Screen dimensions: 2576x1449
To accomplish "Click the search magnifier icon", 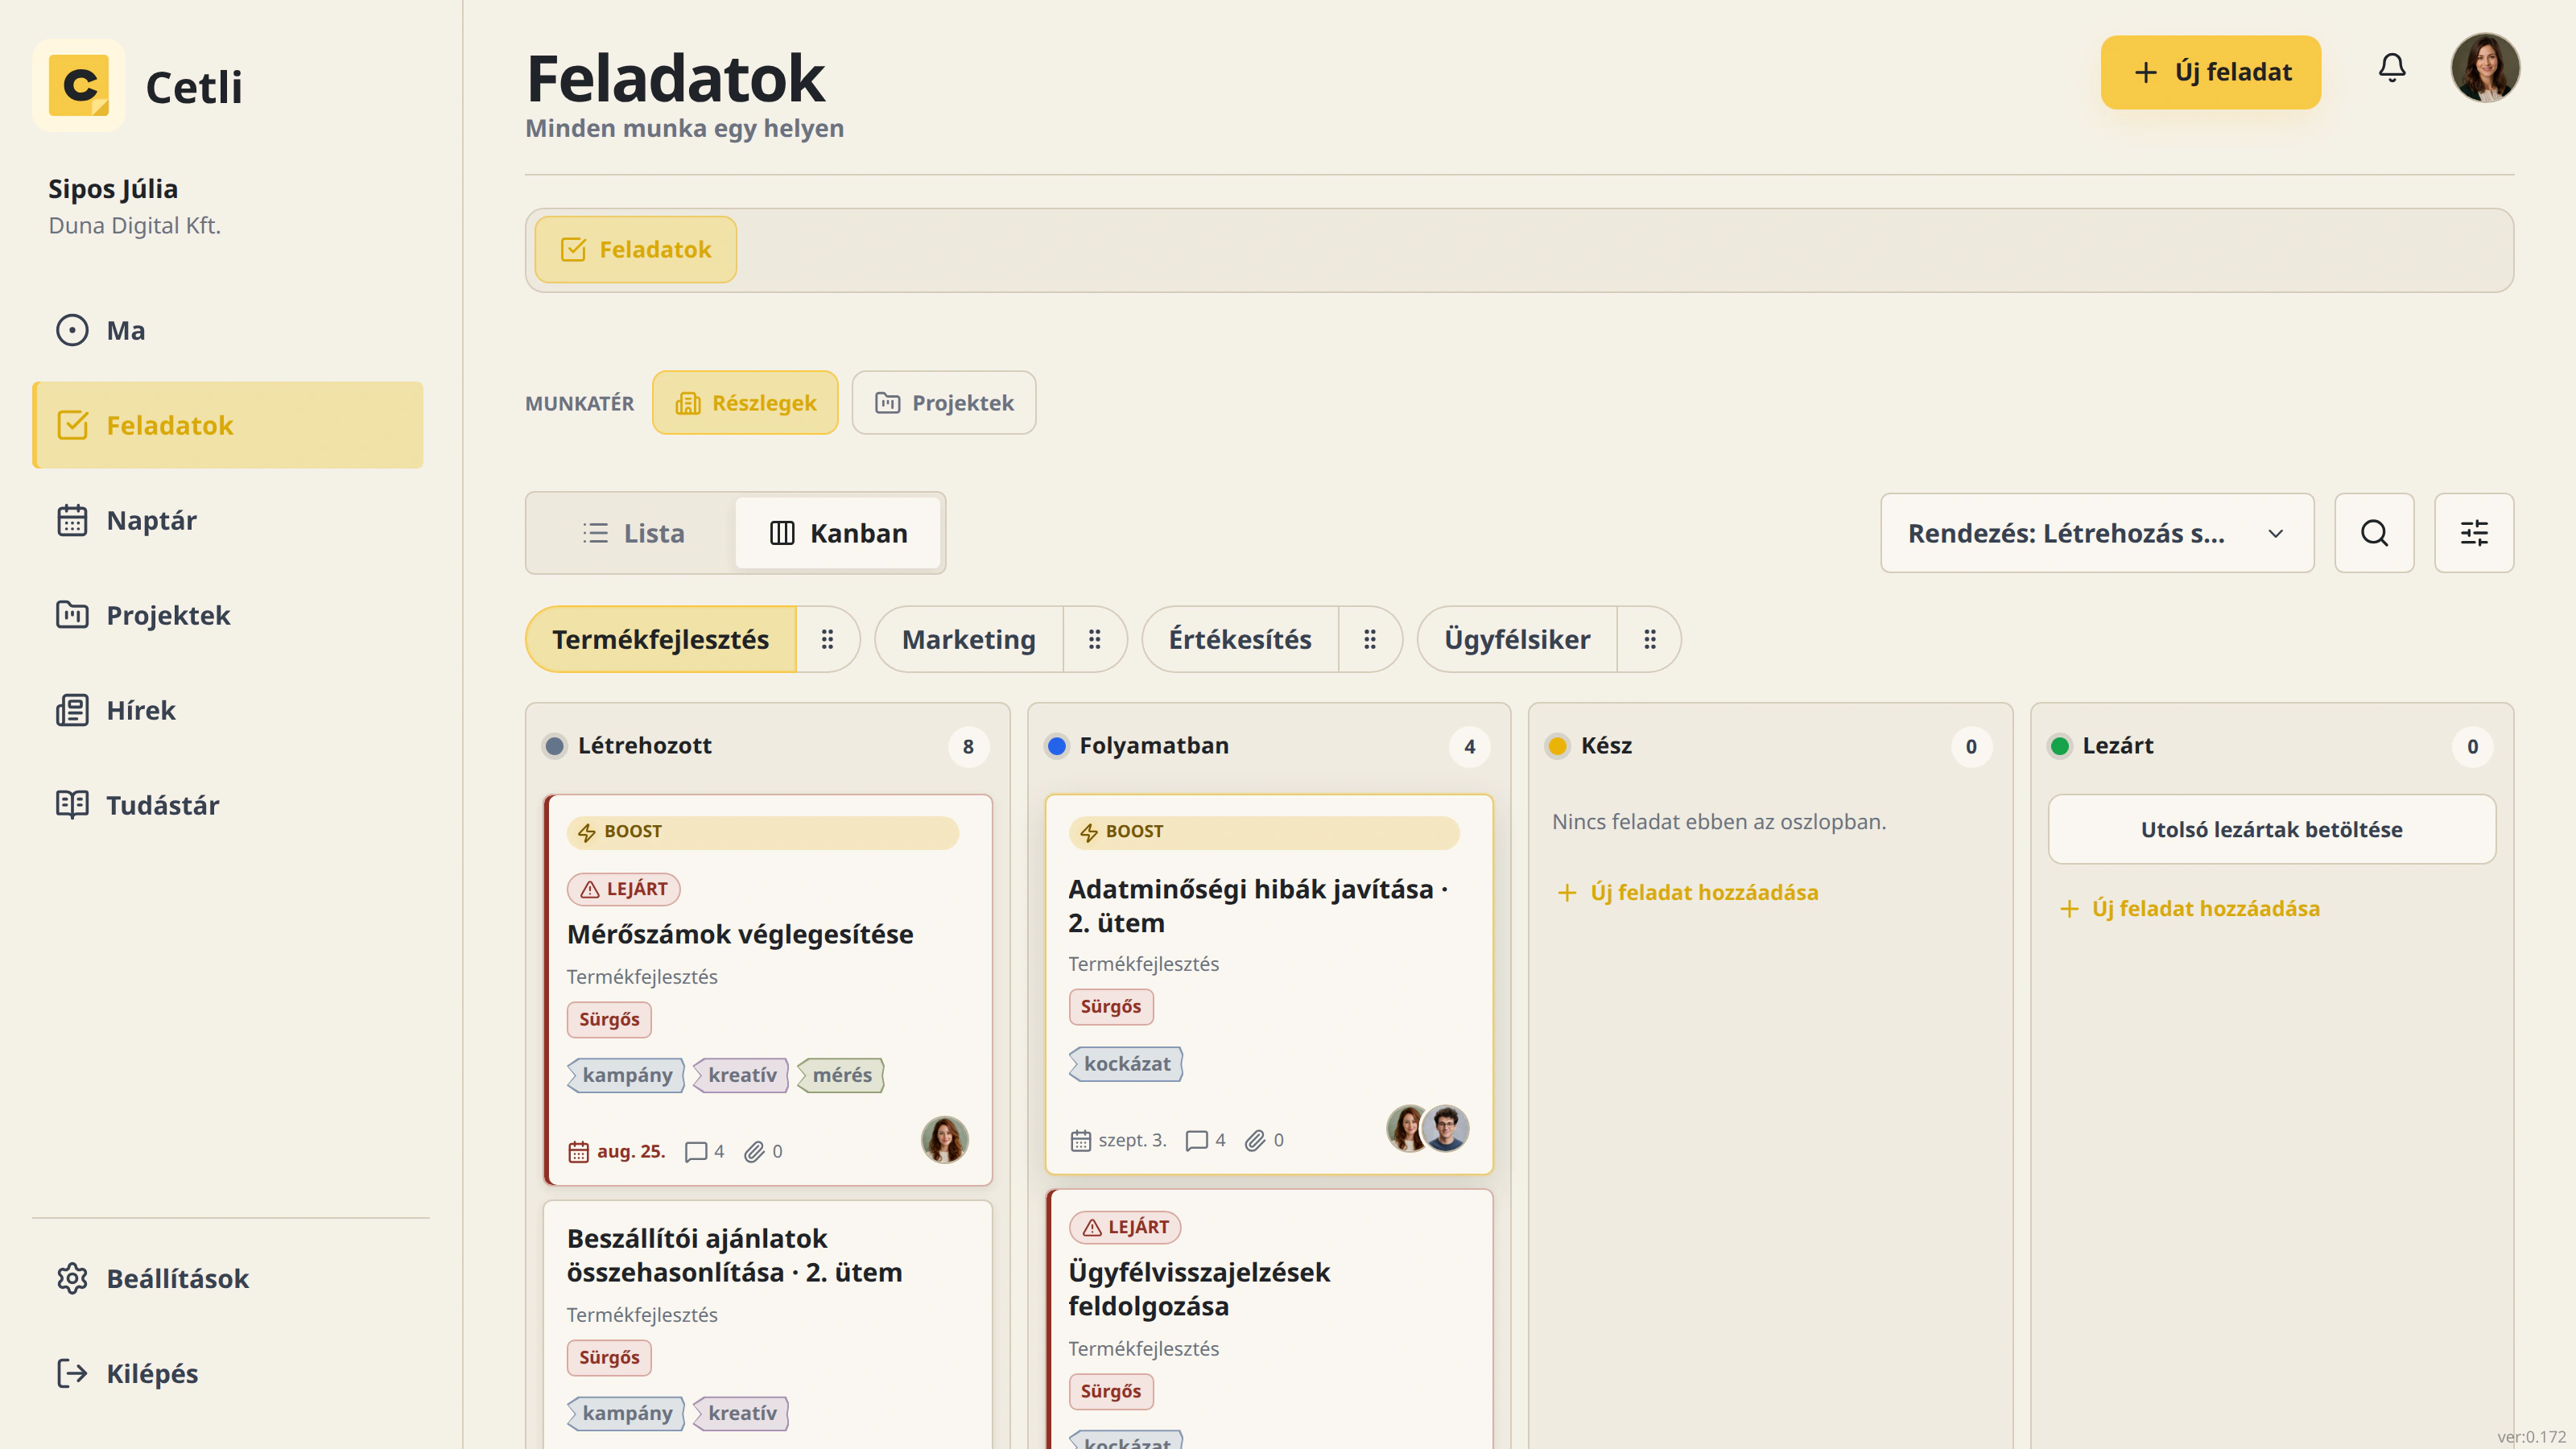I will [2374, 533].
